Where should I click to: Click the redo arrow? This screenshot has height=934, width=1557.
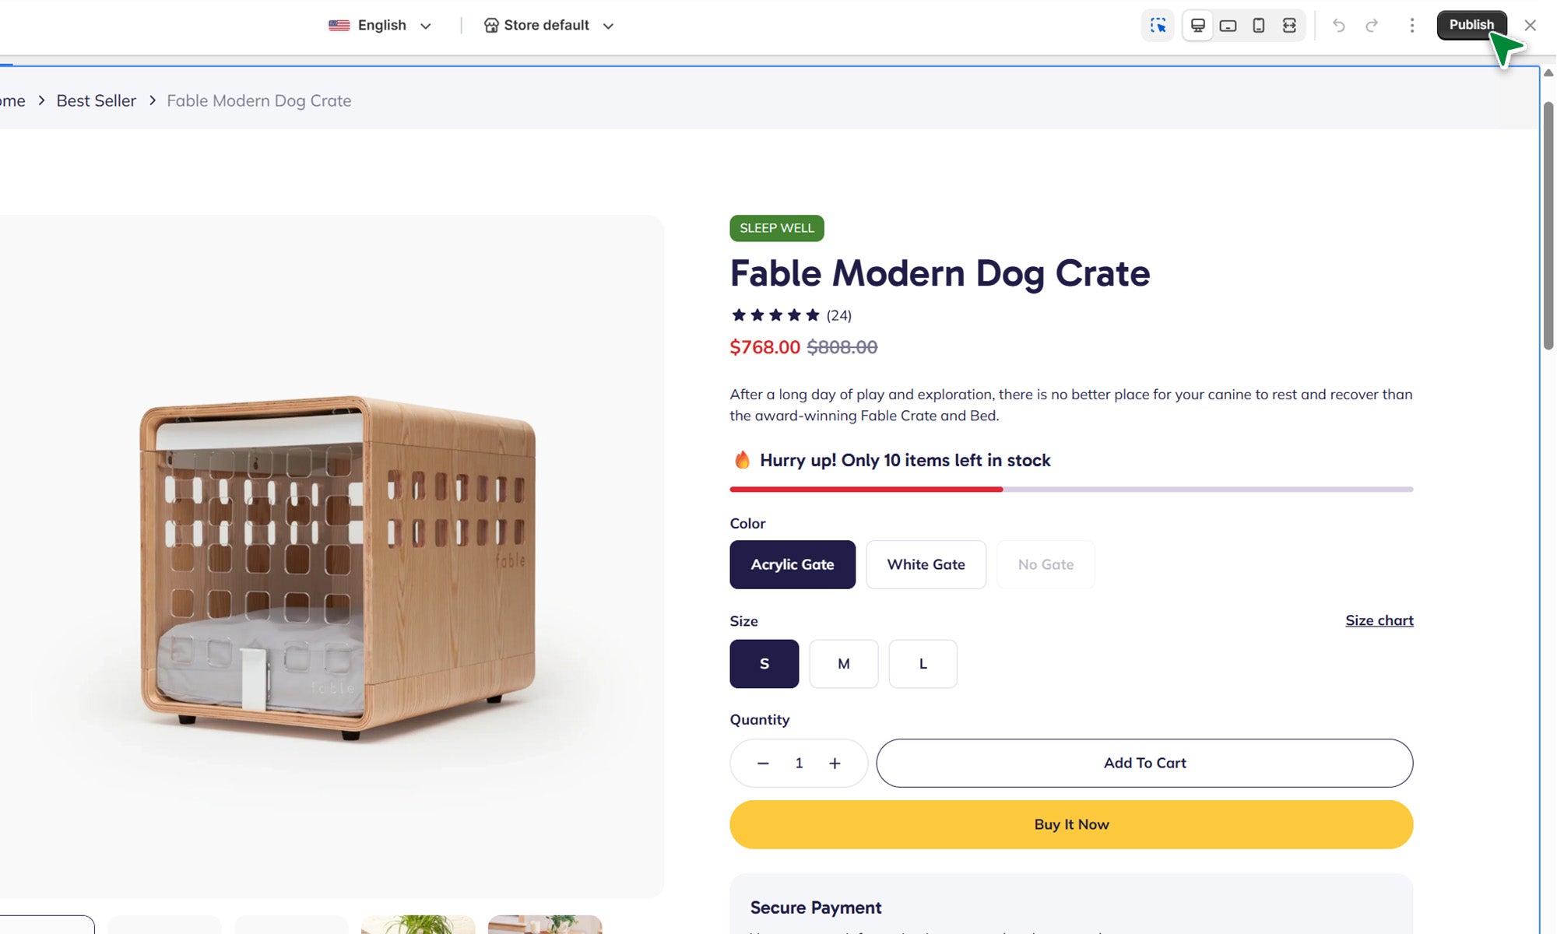point(1372,26)
